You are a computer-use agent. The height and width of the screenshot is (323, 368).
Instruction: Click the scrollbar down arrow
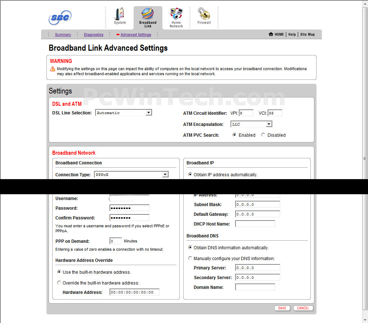tap(365, 320)
